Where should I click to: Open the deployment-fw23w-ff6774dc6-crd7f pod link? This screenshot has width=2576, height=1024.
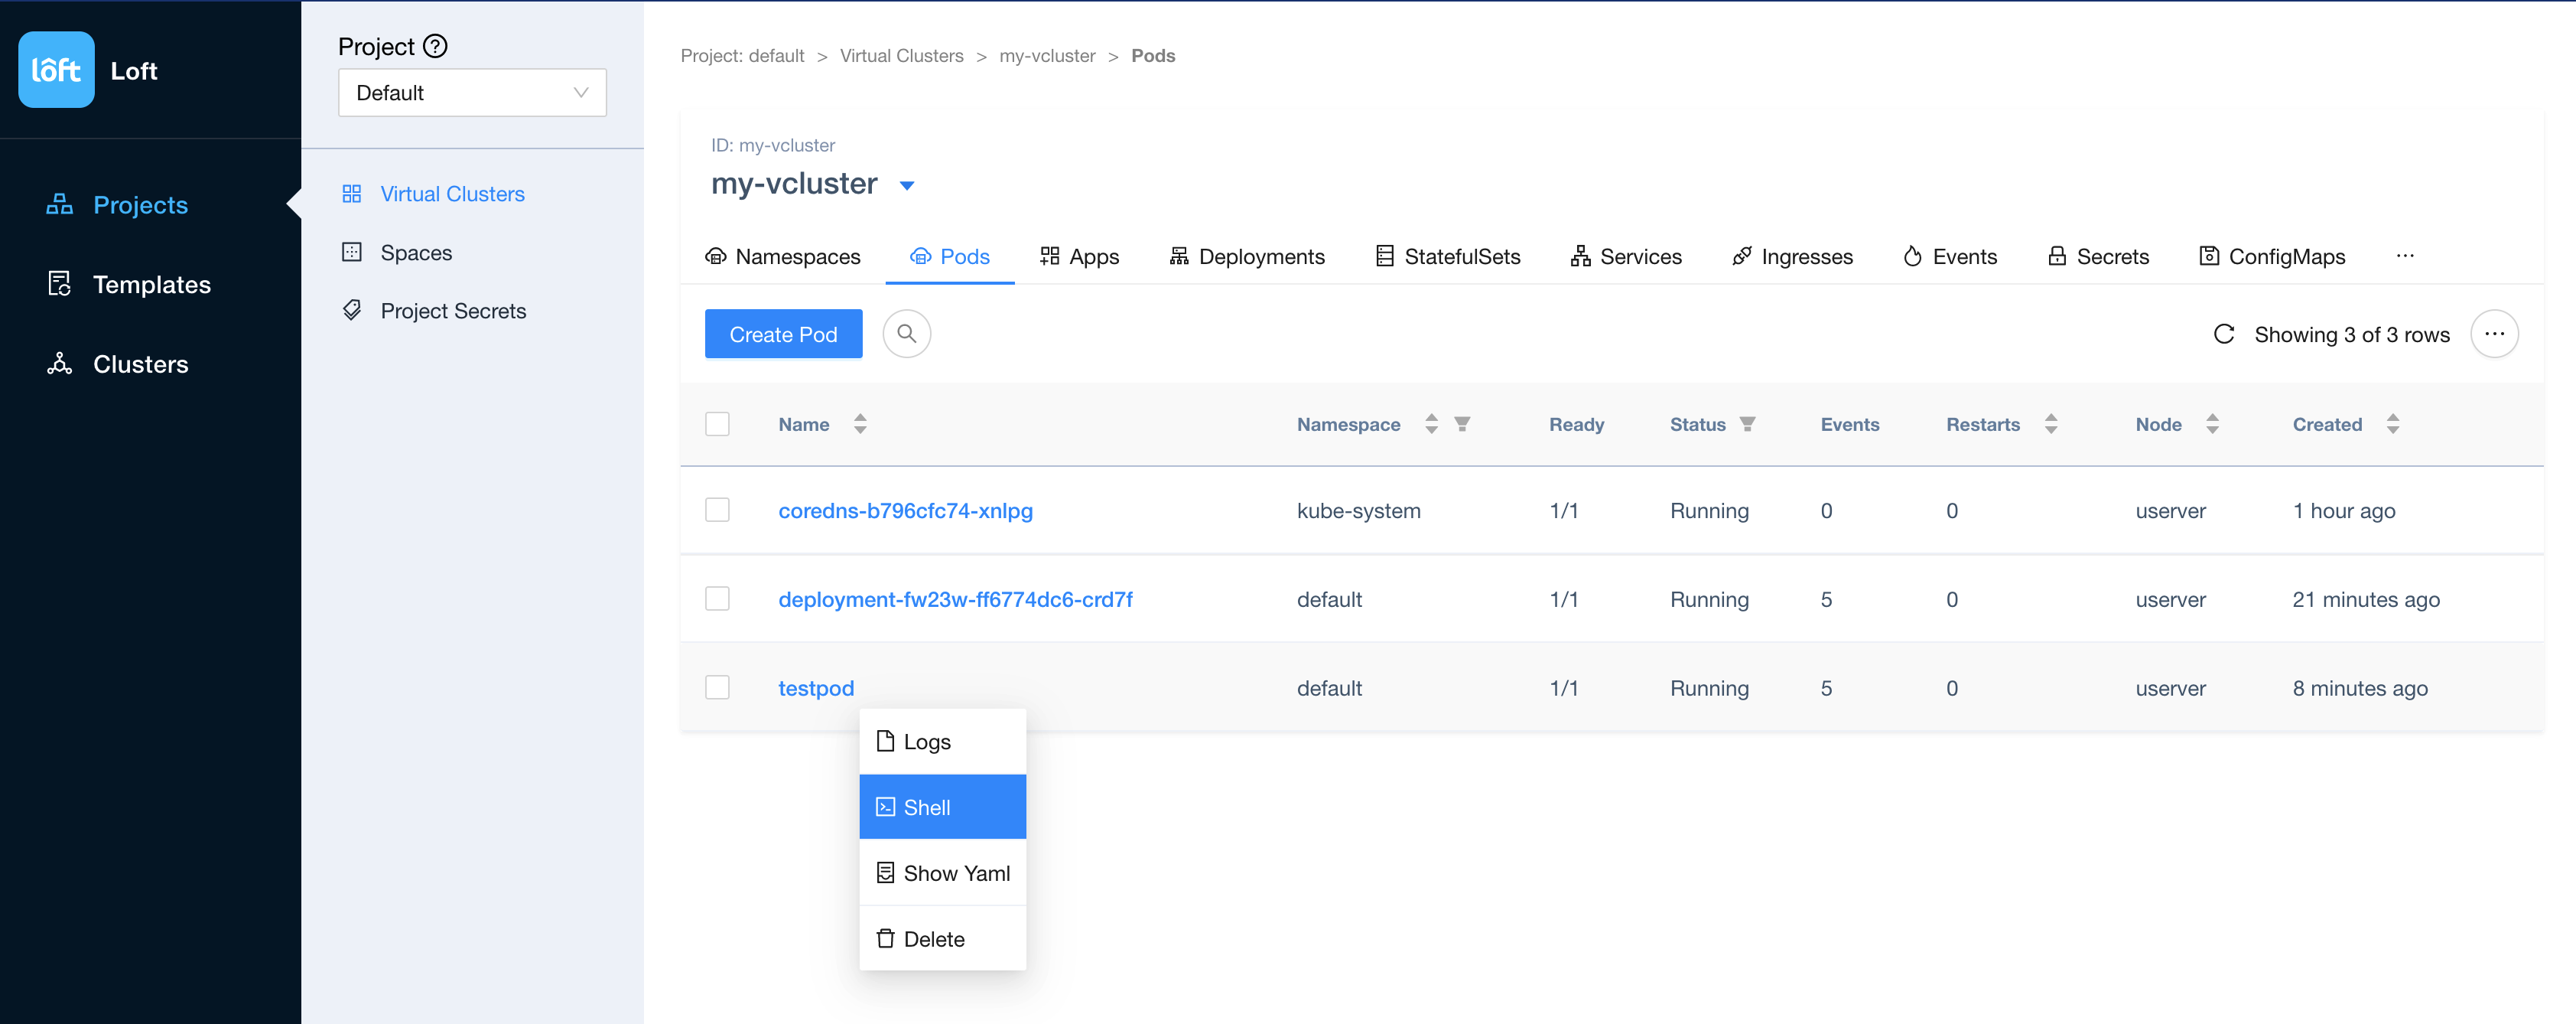click(955, 599)
